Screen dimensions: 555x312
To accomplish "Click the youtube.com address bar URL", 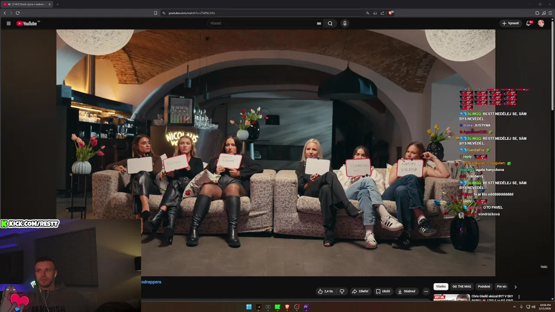I will (192, 13).
